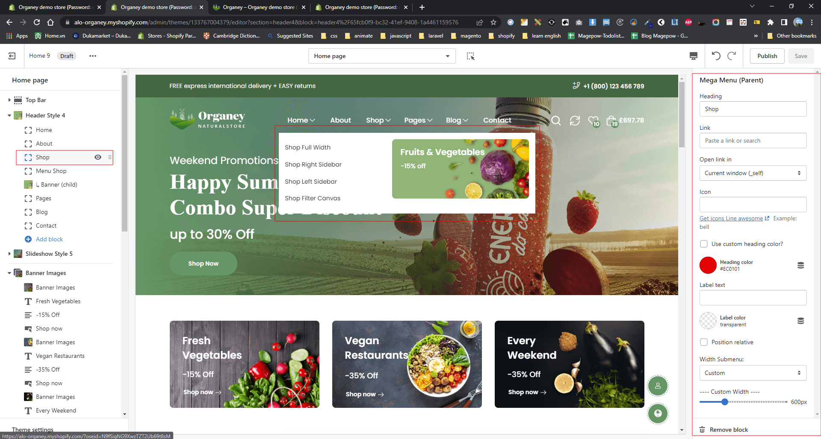Expand the Open link in dropdown
This screenshot has height=439, width=821.
[753, 173]
